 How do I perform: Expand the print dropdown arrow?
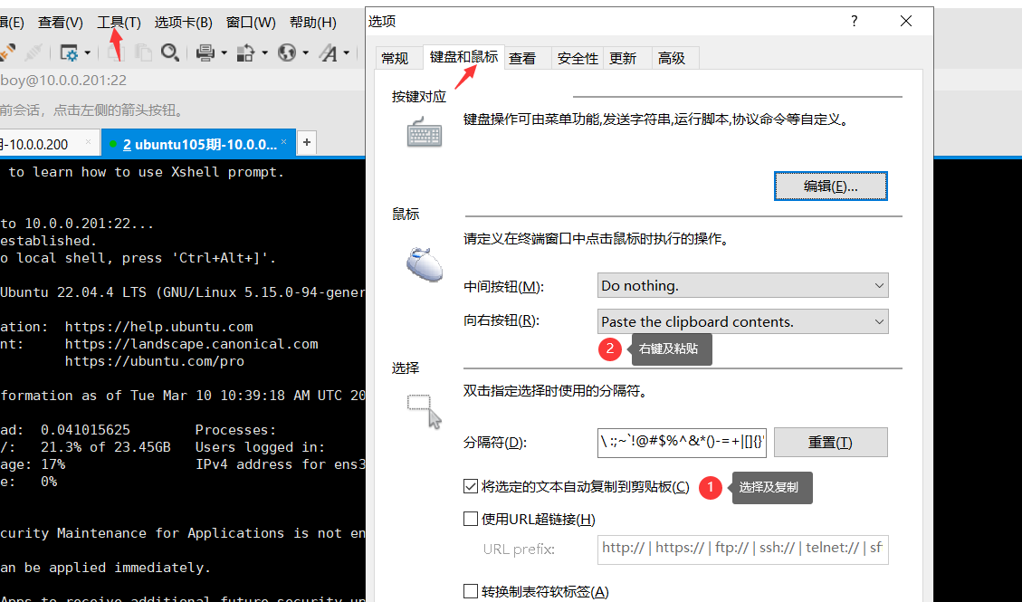[x=224, y=53]
